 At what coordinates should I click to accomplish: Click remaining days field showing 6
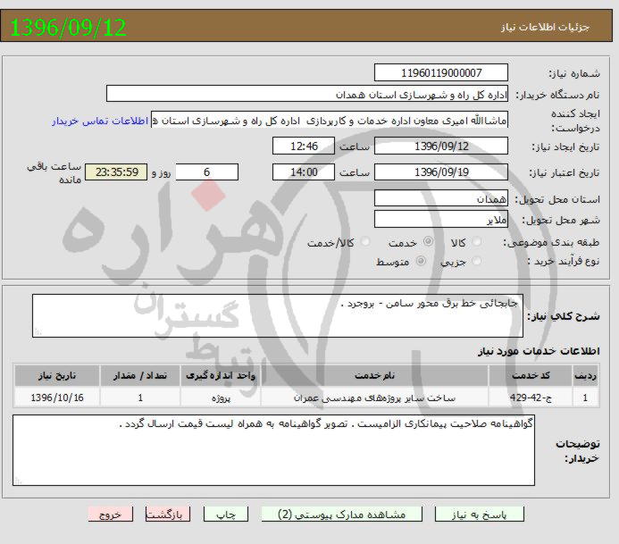coord(207,172)
